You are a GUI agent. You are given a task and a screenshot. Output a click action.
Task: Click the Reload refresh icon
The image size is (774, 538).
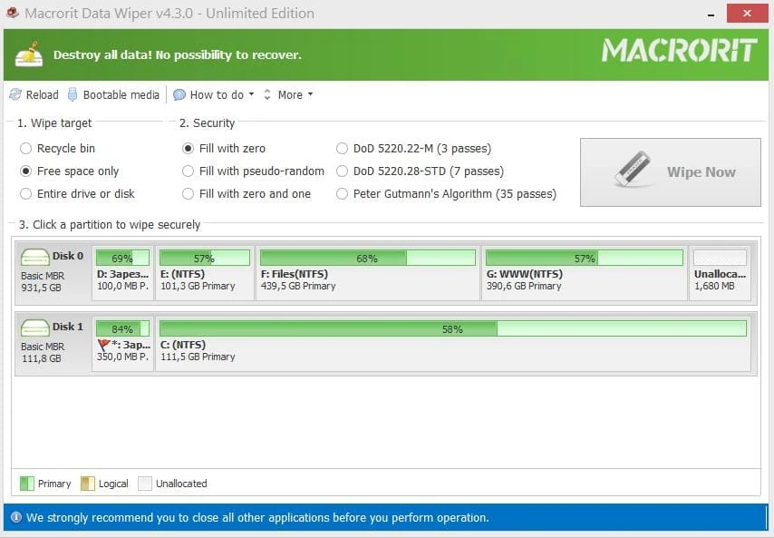tap(15, 94)
